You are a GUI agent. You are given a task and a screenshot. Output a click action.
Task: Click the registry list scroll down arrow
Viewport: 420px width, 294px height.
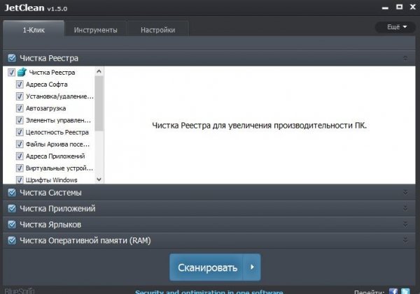[x=99, y=179]
